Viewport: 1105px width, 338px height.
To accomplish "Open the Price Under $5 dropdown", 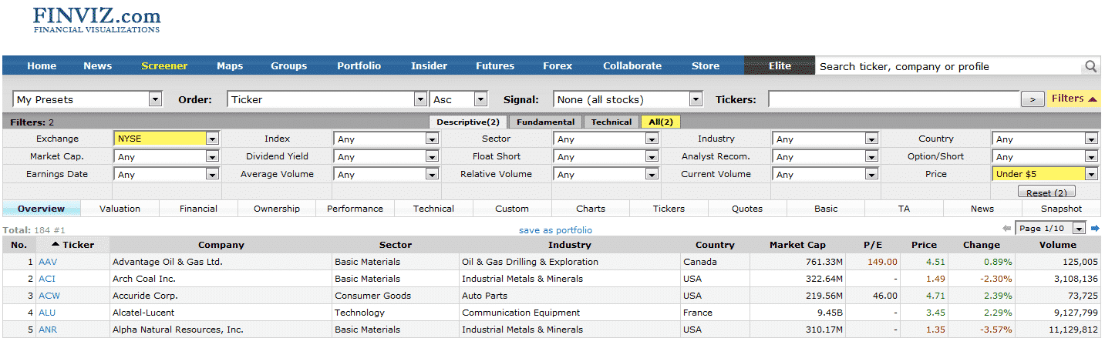I will pyautogui.click(x=1045, y=175).
